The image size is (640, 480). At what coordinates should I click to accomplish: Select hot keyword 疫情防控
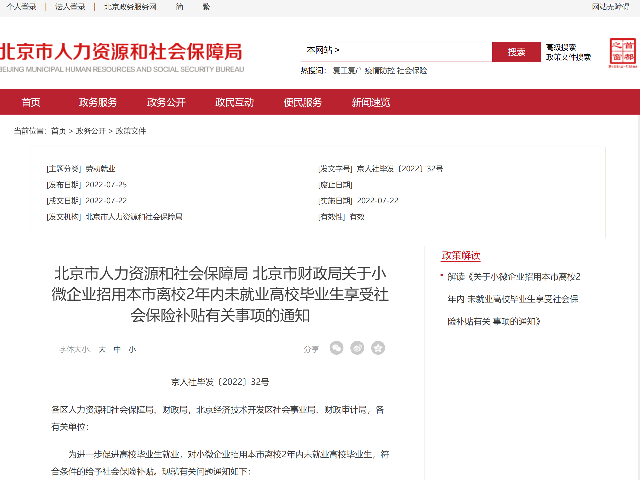tap(380, 71)
